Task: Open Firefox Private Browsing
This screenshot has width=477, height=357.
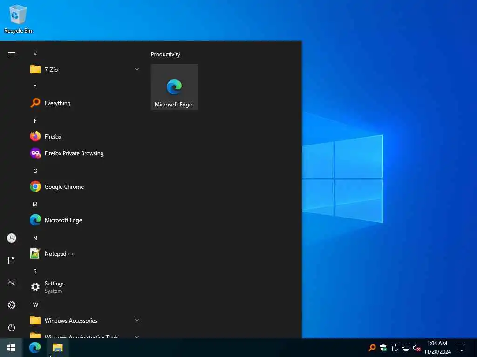Action: (85, 153)
